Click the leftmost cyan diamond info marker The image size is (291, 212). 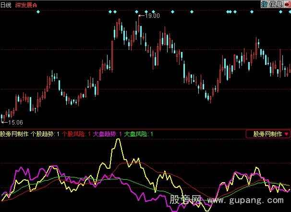click(38, 12)
